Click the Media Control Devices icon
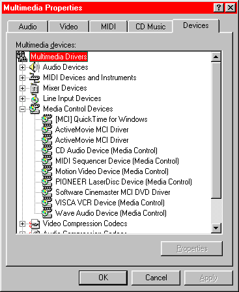 [x=35, y=109]
